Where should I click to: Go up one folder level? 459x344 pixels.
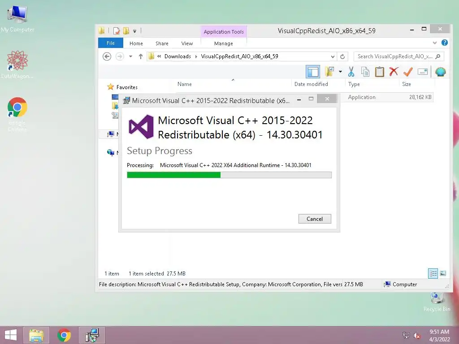point(140,56)
